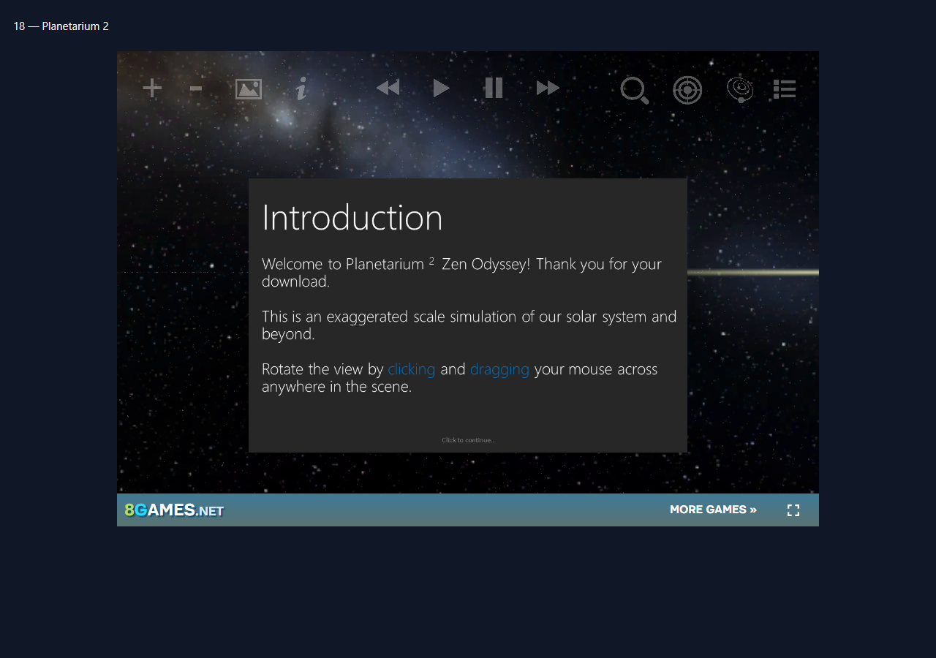Screen dimensions: 936x658
Task: Click 'Click to continue..' in Introduction dialog
Action: click(x=468, y=440)
